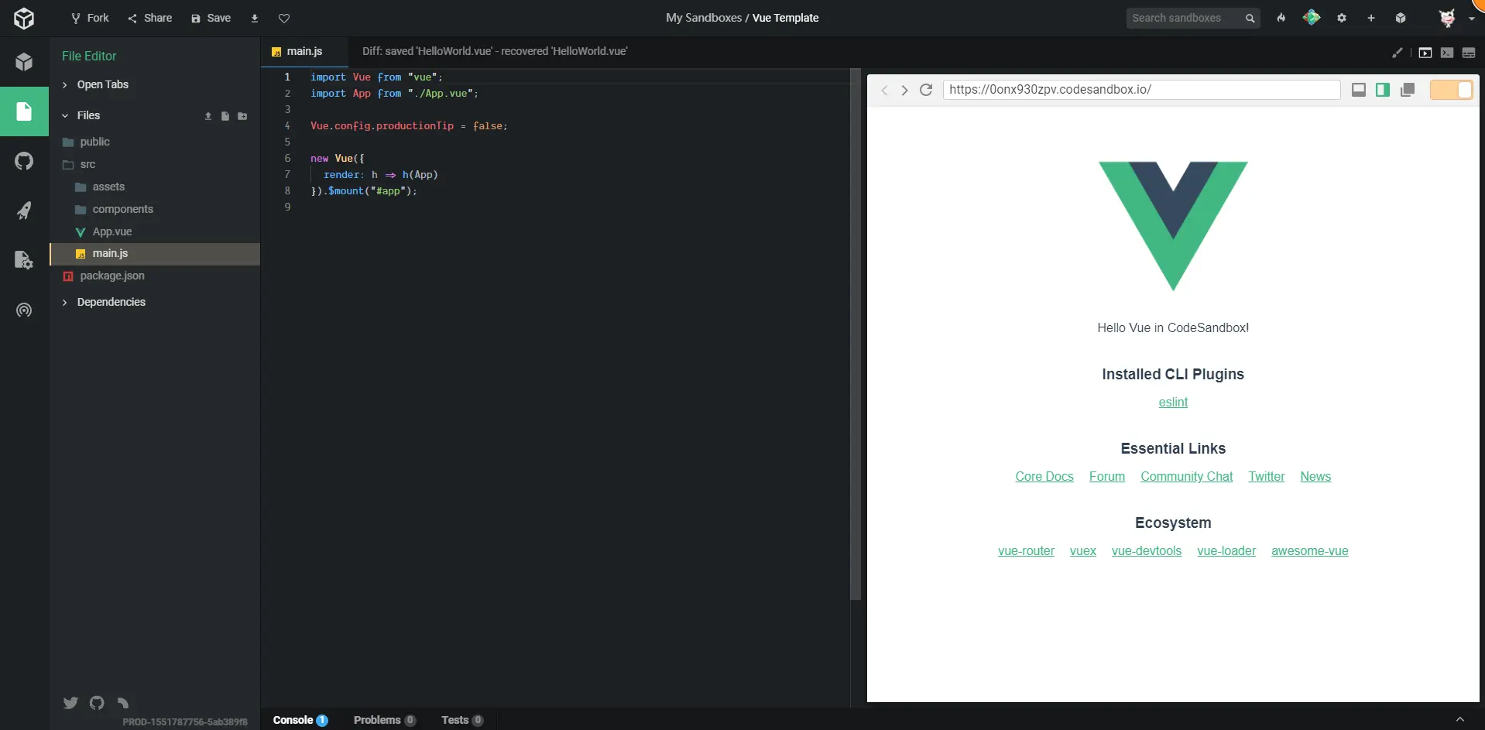
Task: Click the cow user avatar
Action: [x=1446, y=18]
